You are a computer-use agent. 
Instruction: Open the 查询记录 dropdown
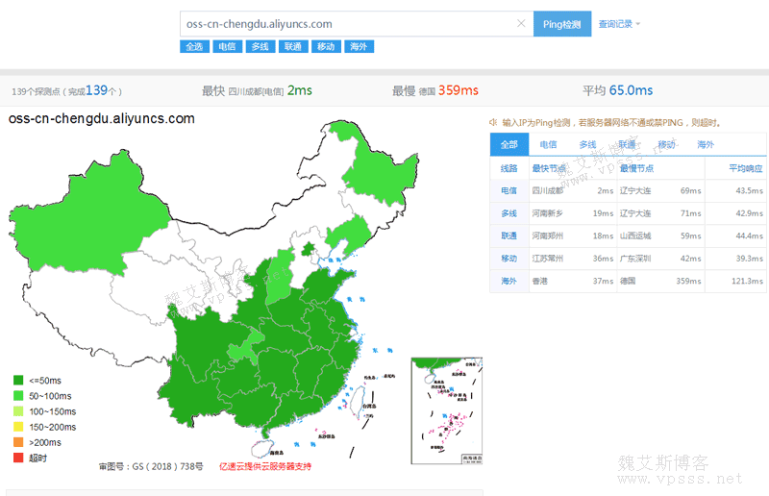619,24
